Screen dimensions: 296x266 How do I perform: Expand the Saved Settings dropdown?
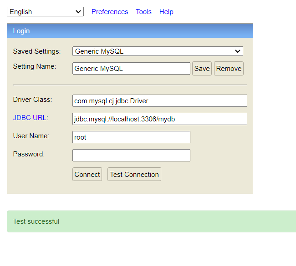[x=158, y=51]
